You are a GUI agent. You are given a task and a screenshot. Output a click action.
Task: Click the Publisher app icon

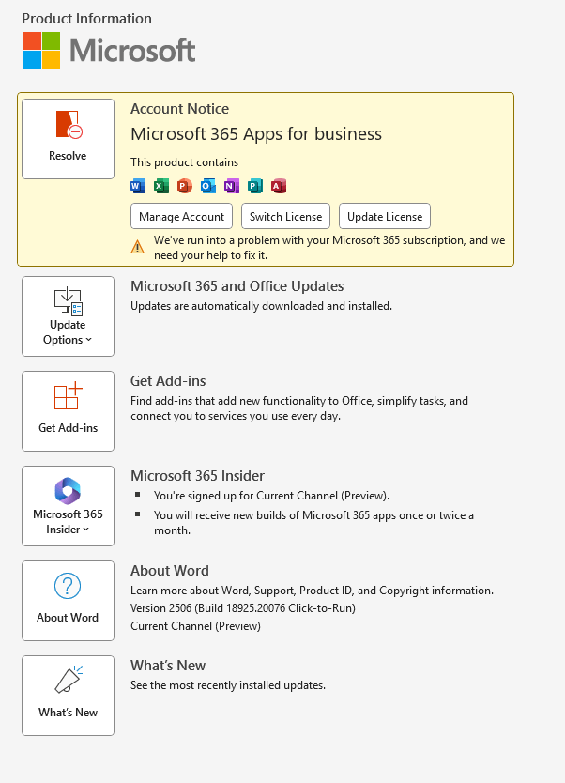tap(255, 185)
